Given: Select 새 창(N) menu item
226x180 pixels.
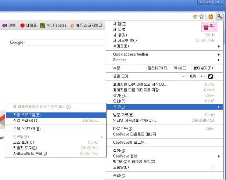Looking at the screenshot, I should tap(165, 35).
